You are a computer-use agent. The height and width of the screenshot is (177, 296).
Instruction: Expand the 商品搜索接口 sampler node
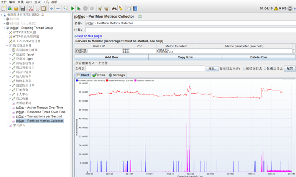click(x=10, y=68)
